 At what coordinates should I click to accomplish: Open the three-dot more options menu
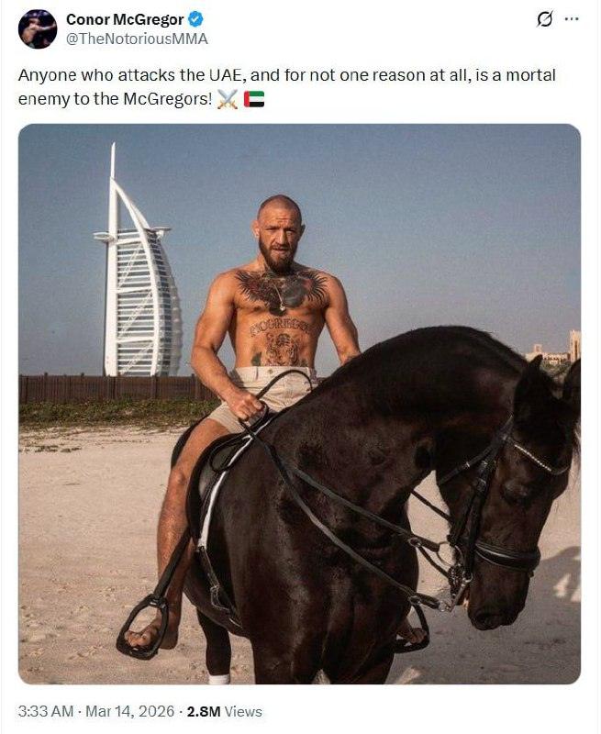[572, 19]
